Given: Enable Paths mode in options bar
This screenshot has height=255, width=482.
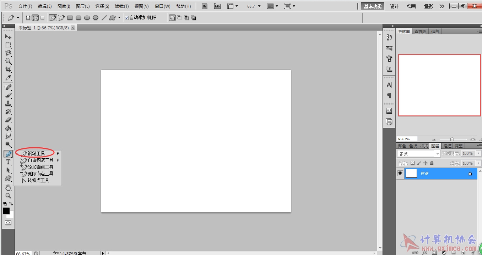Looking at the screenshot, I should click(x=35, y=18).
